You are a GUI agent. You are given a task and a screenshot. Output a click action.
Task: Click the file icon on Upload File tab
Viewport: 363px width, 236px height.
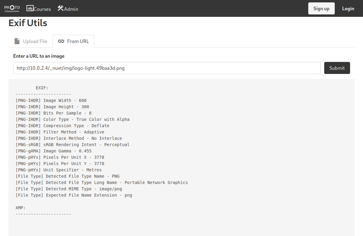coord(17,41)
